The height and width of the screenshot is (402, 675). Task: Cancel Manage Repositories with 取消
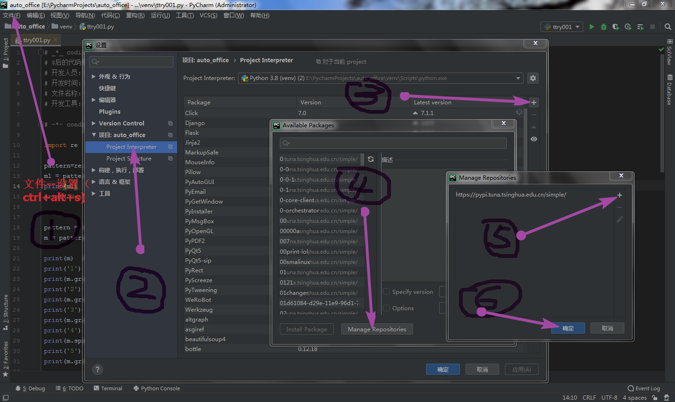click(607, 329)
